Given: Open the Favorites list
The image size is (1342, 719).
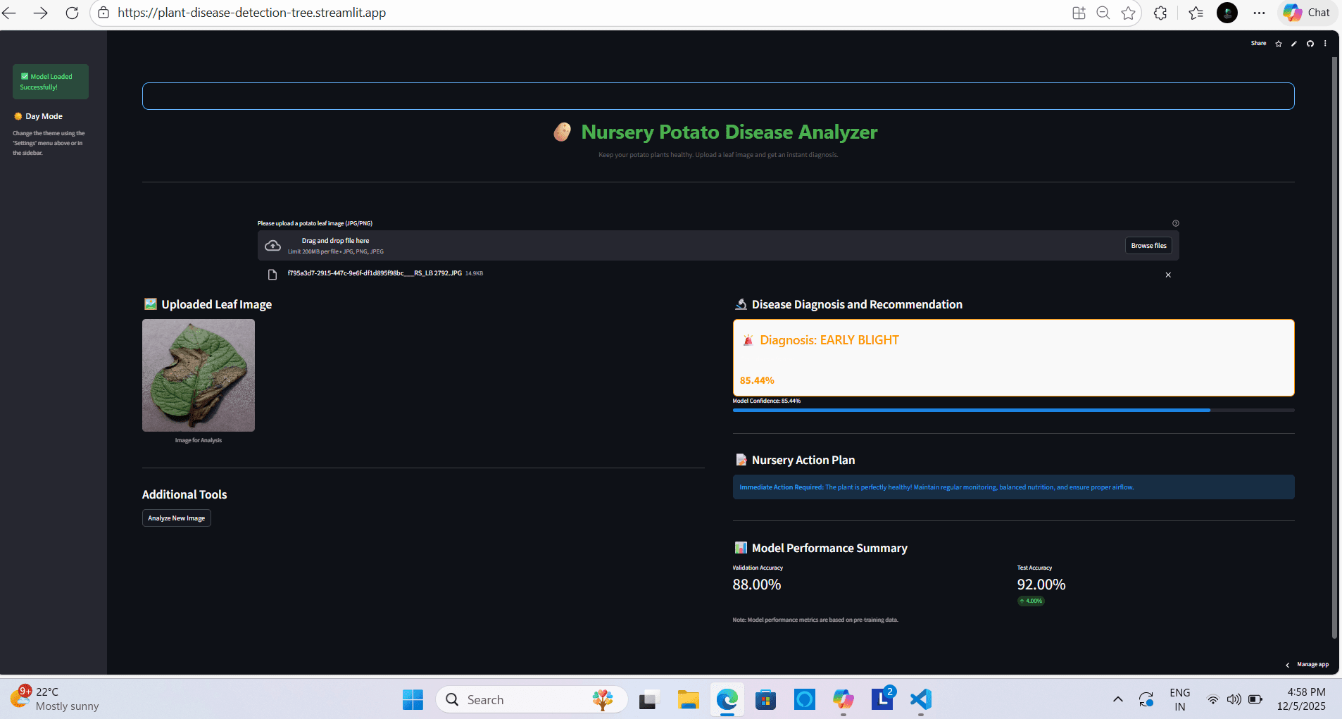Looking at the screenshot, I should coord(1196,13).
